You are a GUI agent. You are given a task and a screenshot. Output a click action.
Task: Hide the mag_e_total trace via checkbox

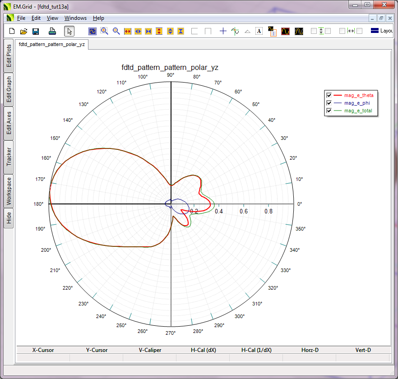[x=329, y=111]
